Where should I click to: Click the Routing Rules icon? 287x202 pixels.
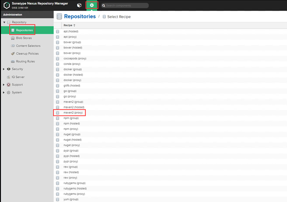tap(13, 62)
